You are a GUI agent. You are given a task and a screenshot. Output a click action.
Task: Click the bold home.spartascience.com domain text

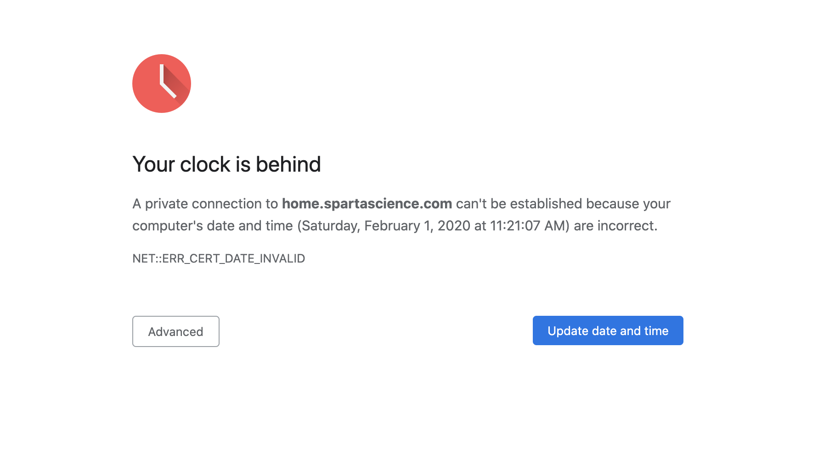point(367,203)
